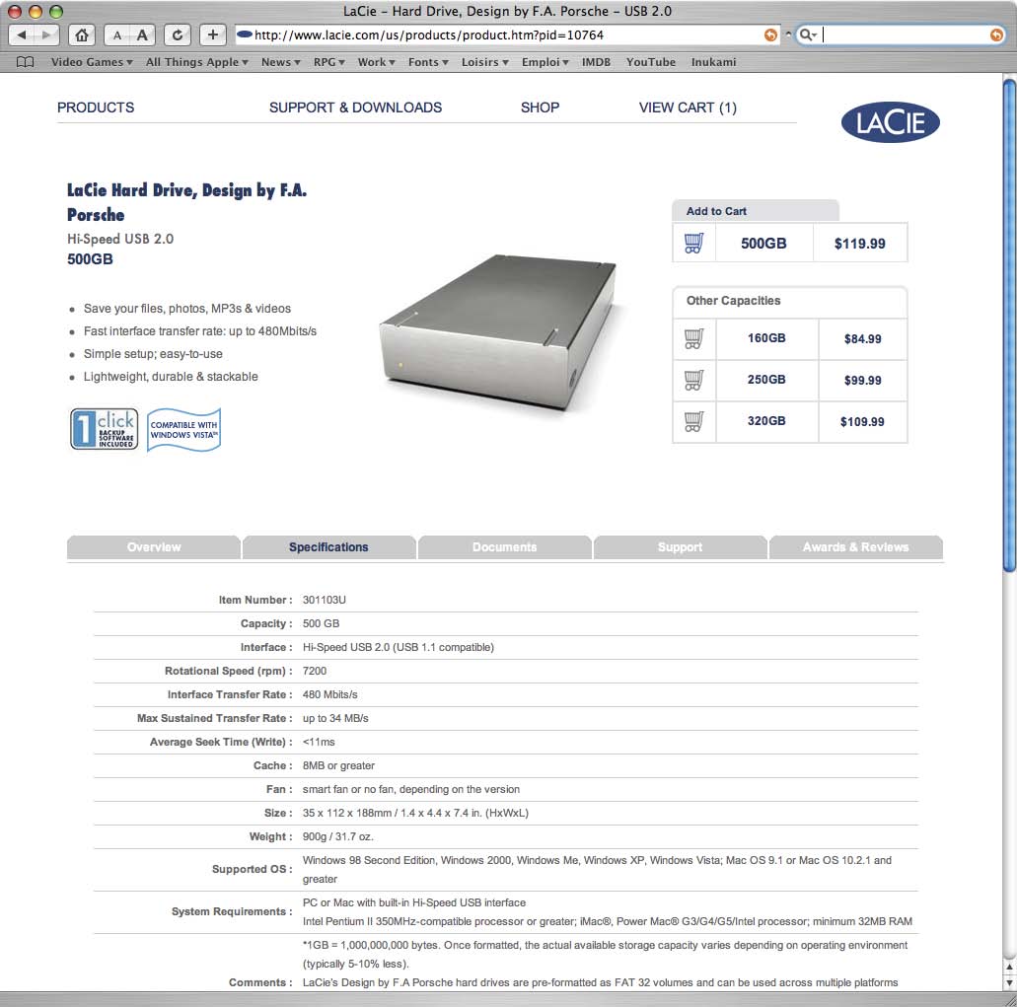This screenshot has height=1007, width=1017.
Task: Open the bookmarks book icon
Action: 26,62
